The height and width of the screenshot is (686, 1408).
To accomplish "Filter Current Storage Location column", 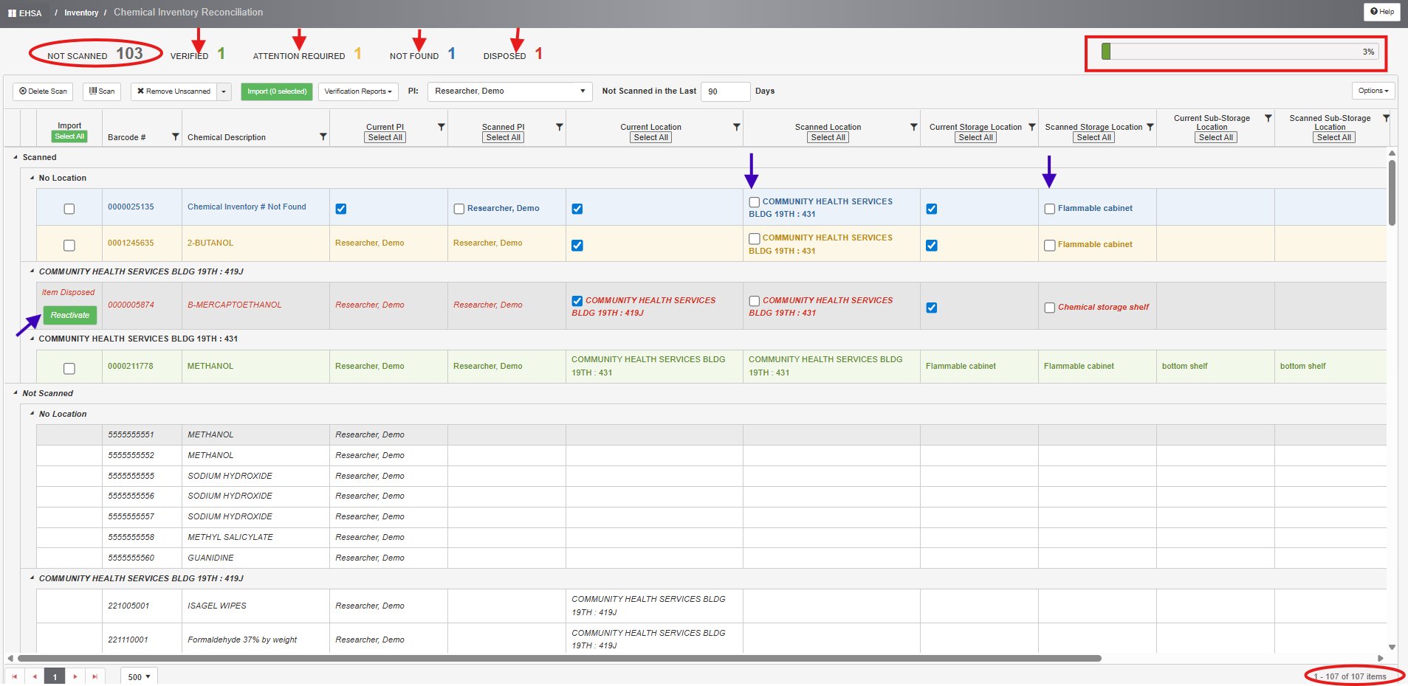I will (1031, 127).
